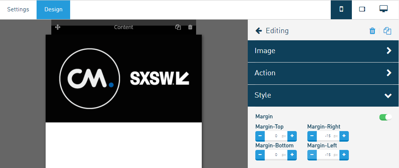Click the Margin-Top input field
This screenshot has width=399, height=168.
[x=276, y=136]
